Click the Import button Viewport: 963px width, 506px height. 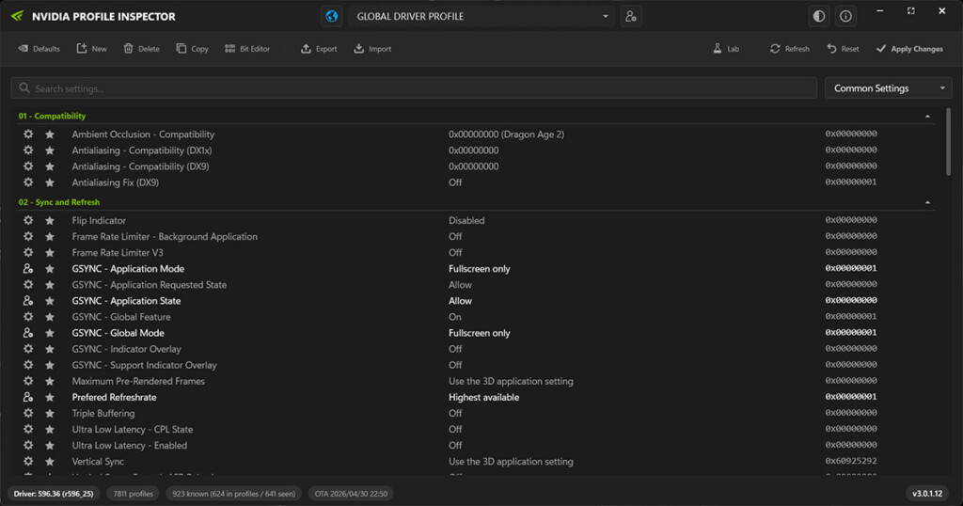pyautogui.click(x=372, y=49)
